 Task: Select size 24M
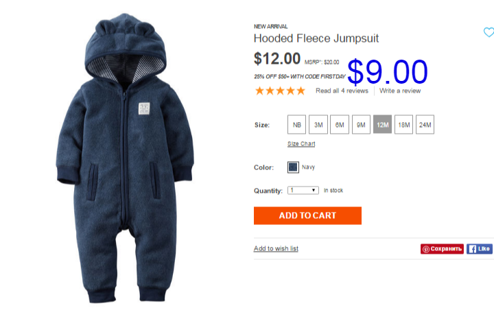(x=425, y=125)
